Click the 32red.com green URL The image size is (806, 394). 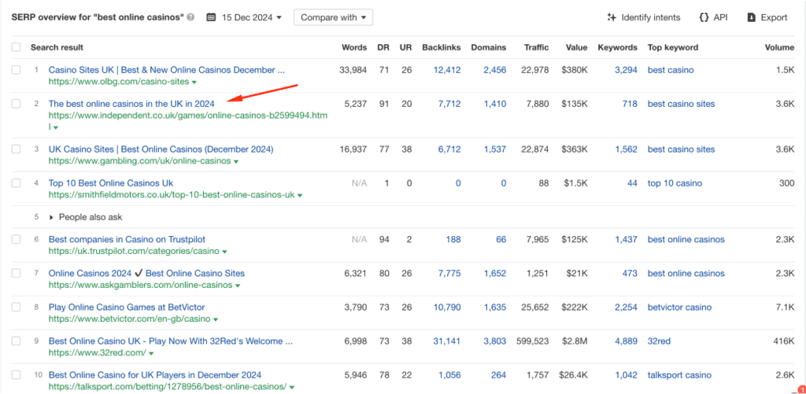click(97, 353)
